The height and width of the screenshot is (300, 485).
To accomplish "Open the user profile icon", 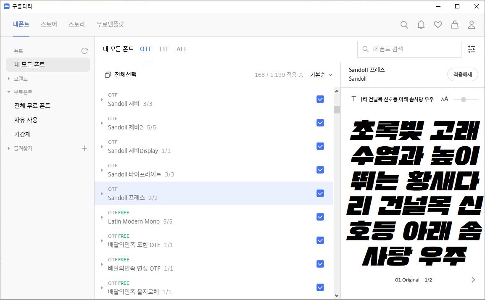I will 472,25.
